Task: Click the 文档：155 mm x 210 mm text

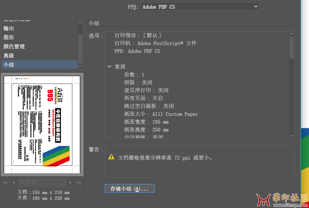Action: [x=43, y=192]
